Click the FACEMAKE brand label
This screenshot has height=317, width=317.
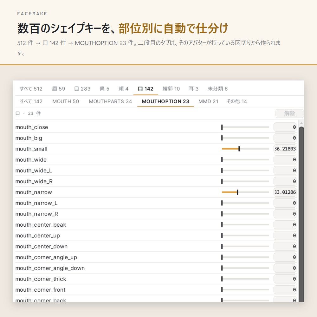[32, 14]
